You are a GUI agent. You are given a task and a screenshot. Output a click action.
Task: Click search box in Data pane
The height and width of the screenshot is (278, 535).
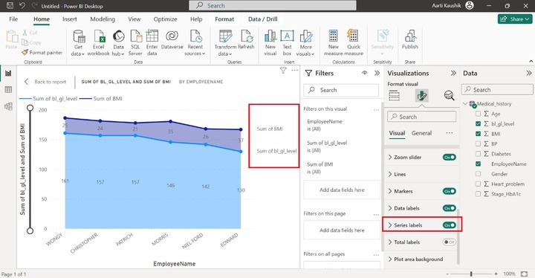point(497,90)
